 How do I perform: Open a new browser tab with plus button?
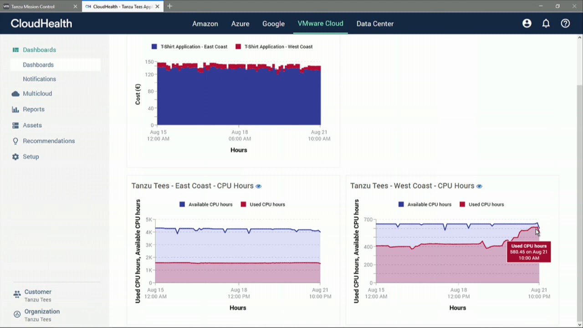point(169,6)
